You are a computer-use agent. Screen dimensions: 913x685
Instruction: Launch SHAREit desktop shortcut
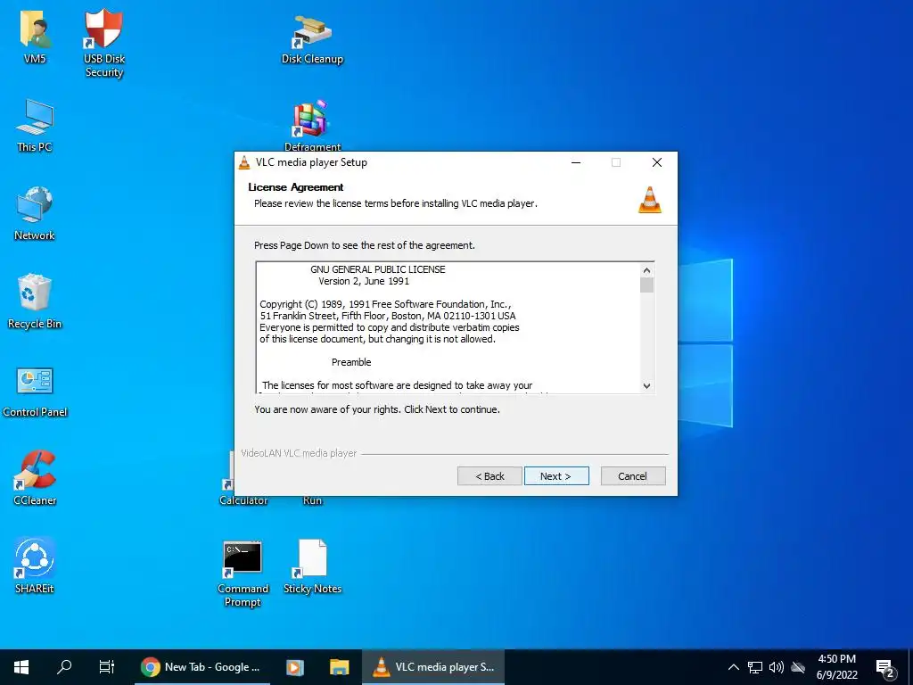[35, 565]
